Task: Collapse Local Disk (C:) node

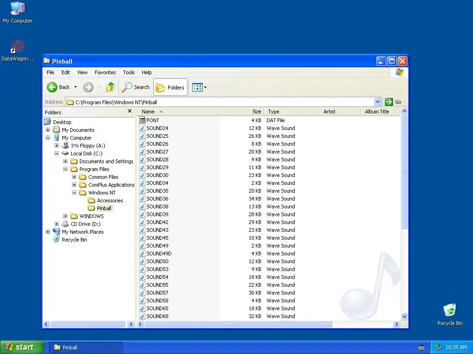Action: click(56, 153)
